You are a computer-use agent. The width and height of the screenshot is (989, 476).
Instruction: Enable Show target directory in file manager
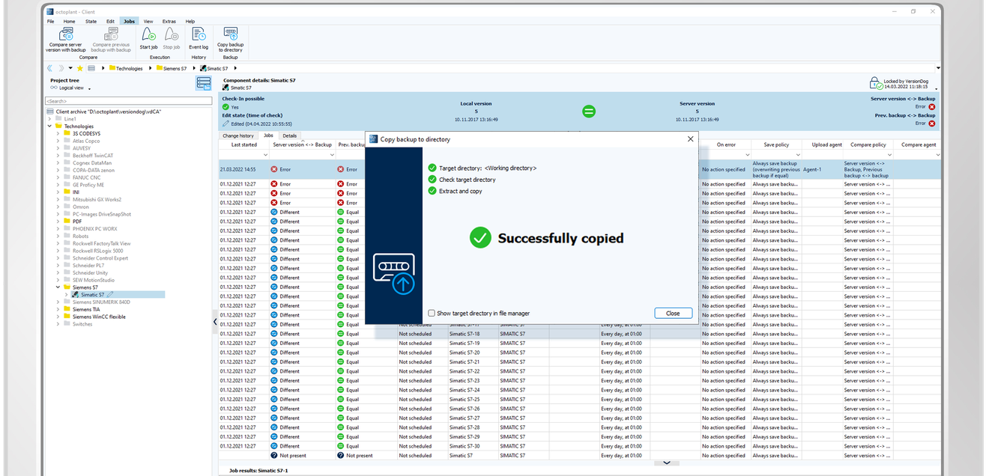click(x=432, y=313)
